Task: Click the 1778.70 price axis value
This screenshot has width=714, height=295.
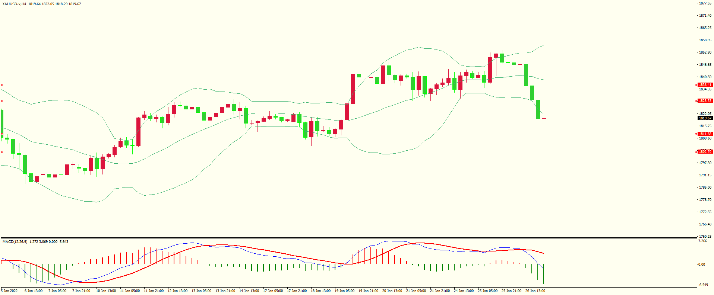Action: (705, 200)
